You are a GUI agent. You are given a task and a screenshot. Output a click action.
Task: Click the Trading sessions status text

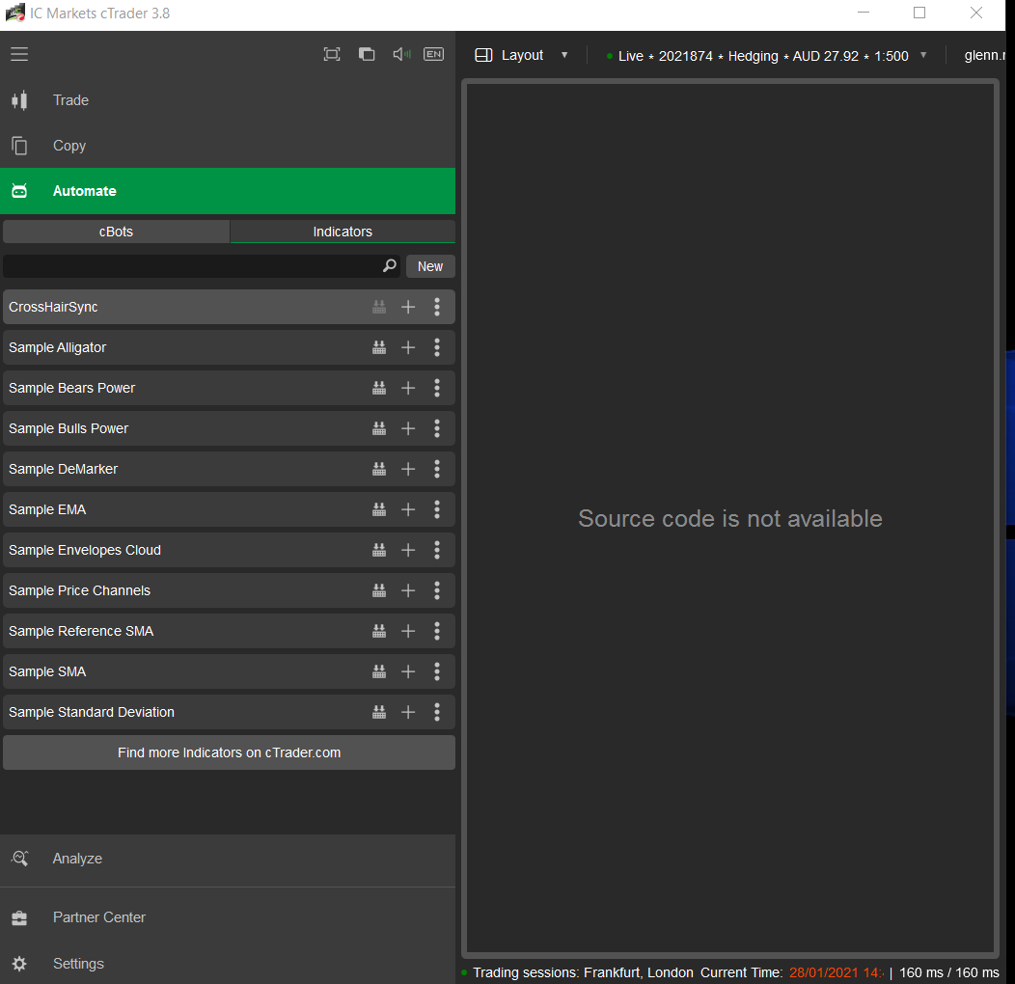click(583, 972)
